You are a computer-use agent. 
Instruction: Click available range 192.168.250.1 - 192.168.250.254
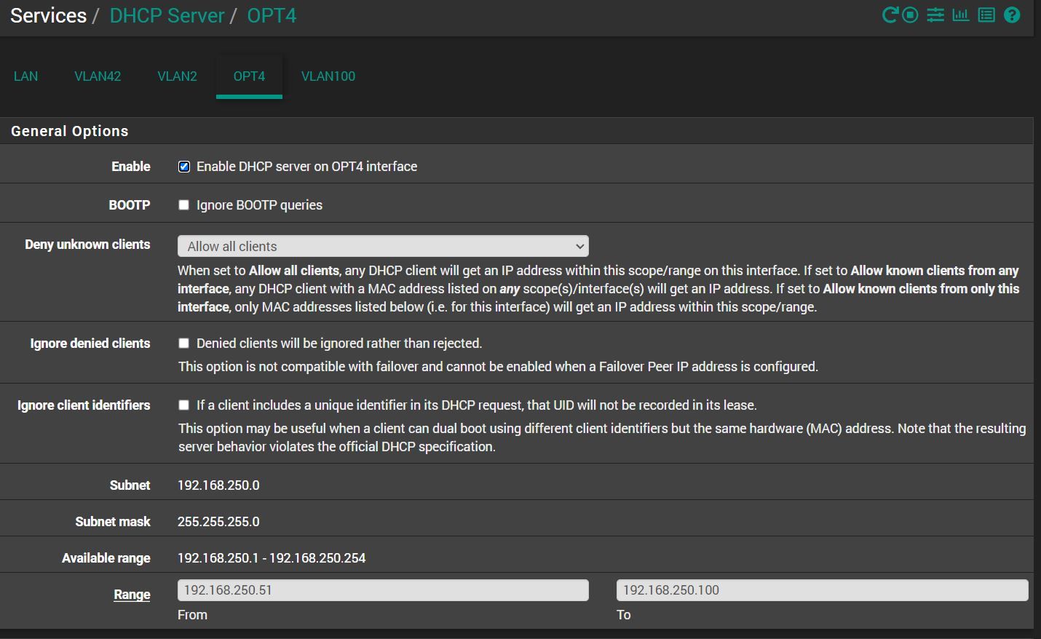click(x=272, y=558)
